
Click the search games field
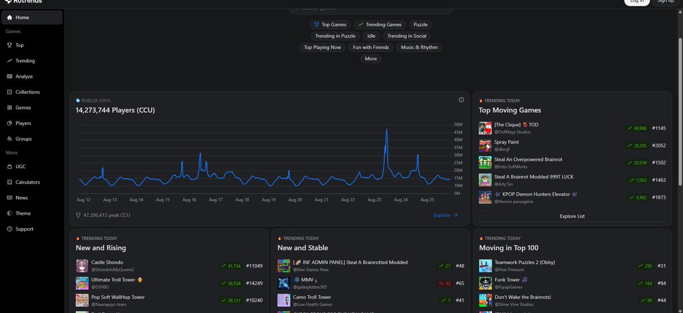[371, 8]
